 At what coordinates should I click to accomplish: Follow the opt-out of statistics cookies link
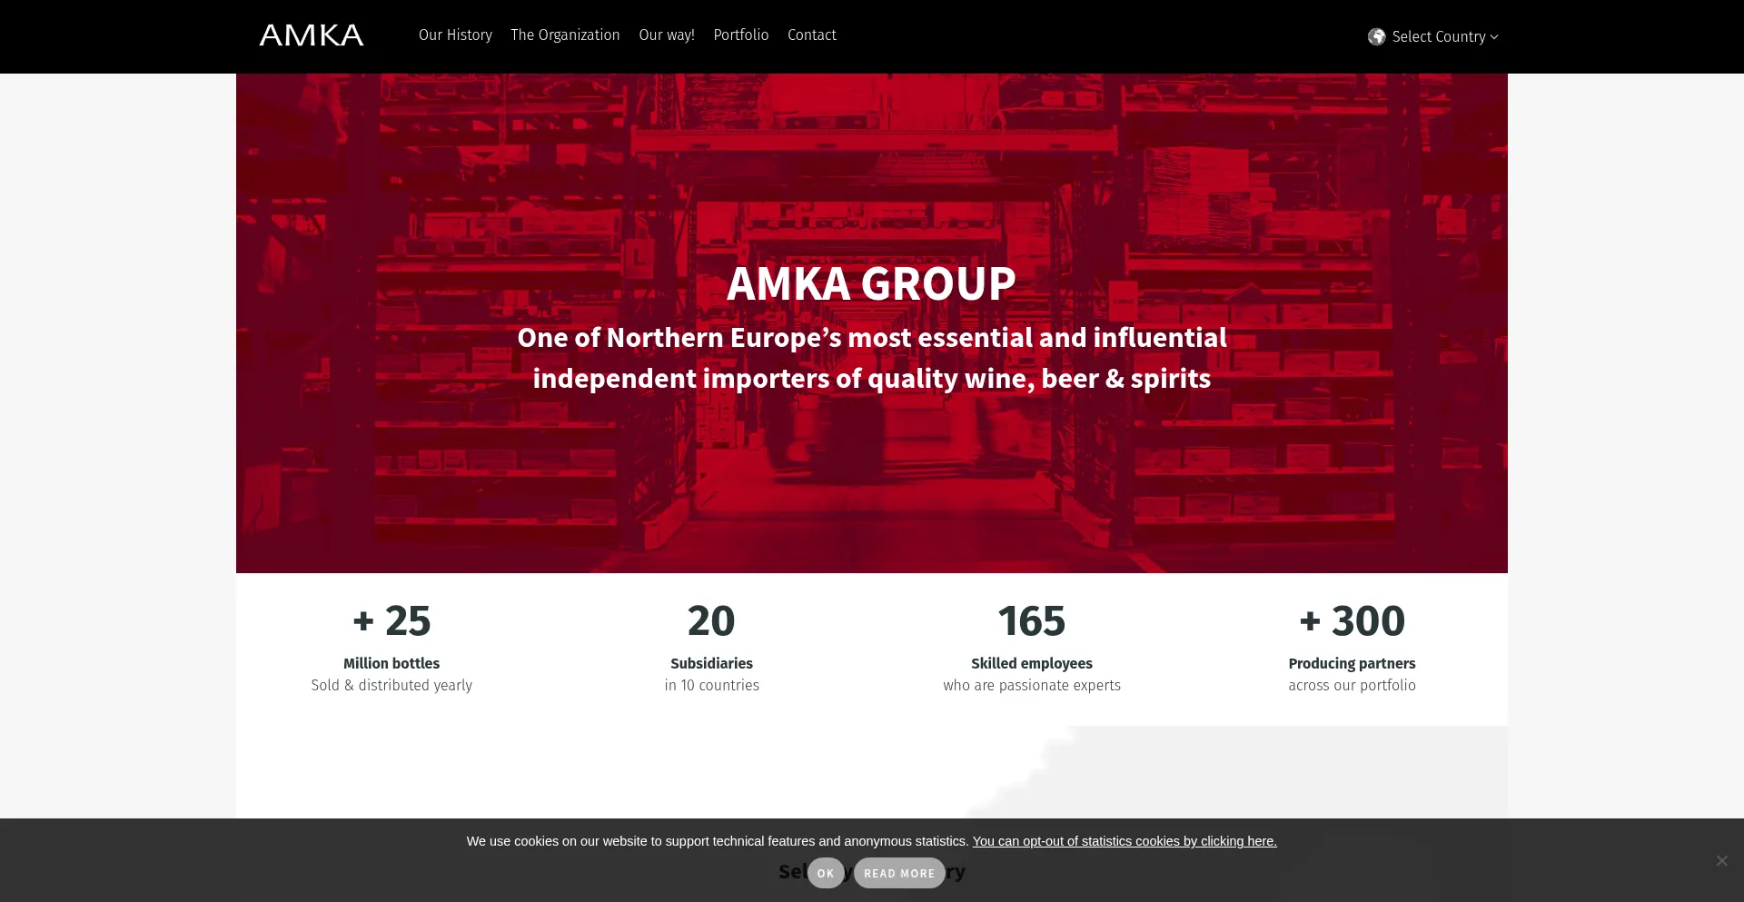[x=1124, y=841]
